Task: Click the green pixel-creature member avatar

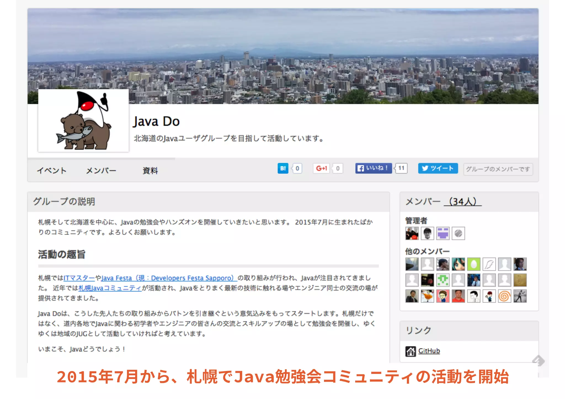Action: (x=443, y=280)
